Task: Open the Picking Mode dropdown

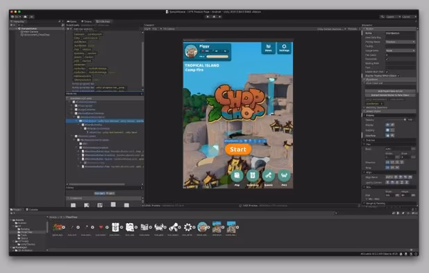Action: tap(401, 42)
